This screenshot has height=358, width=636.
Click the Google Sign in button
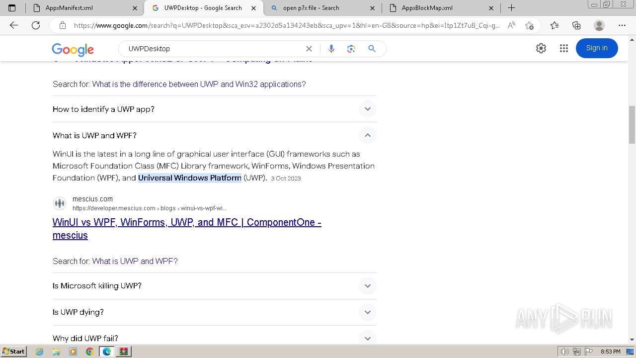coord(597,48)
